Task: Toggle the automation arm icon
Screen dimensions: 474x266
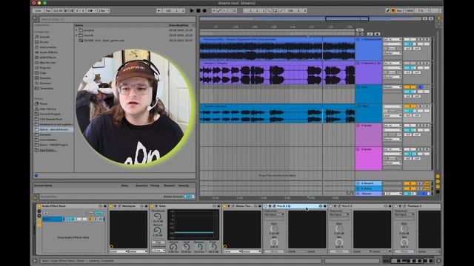Action: (x=219, y=10)
